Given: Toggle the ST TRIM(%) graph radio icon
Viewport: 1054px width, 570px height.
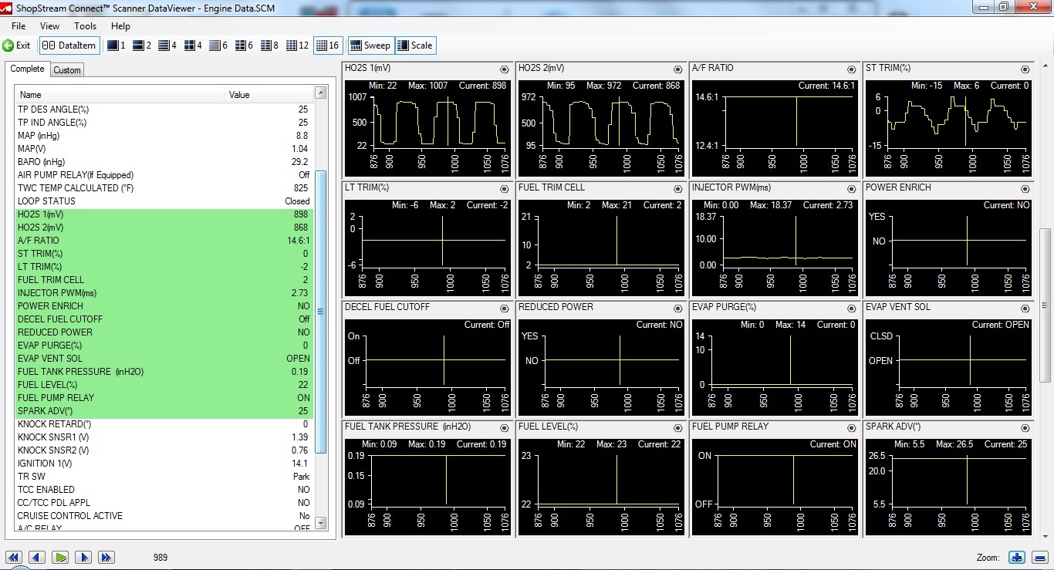Looking at the screenshot, I should coord(1025,69).
